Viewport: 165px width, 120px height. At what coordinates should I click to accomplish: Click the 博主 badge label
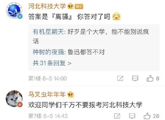79,7
